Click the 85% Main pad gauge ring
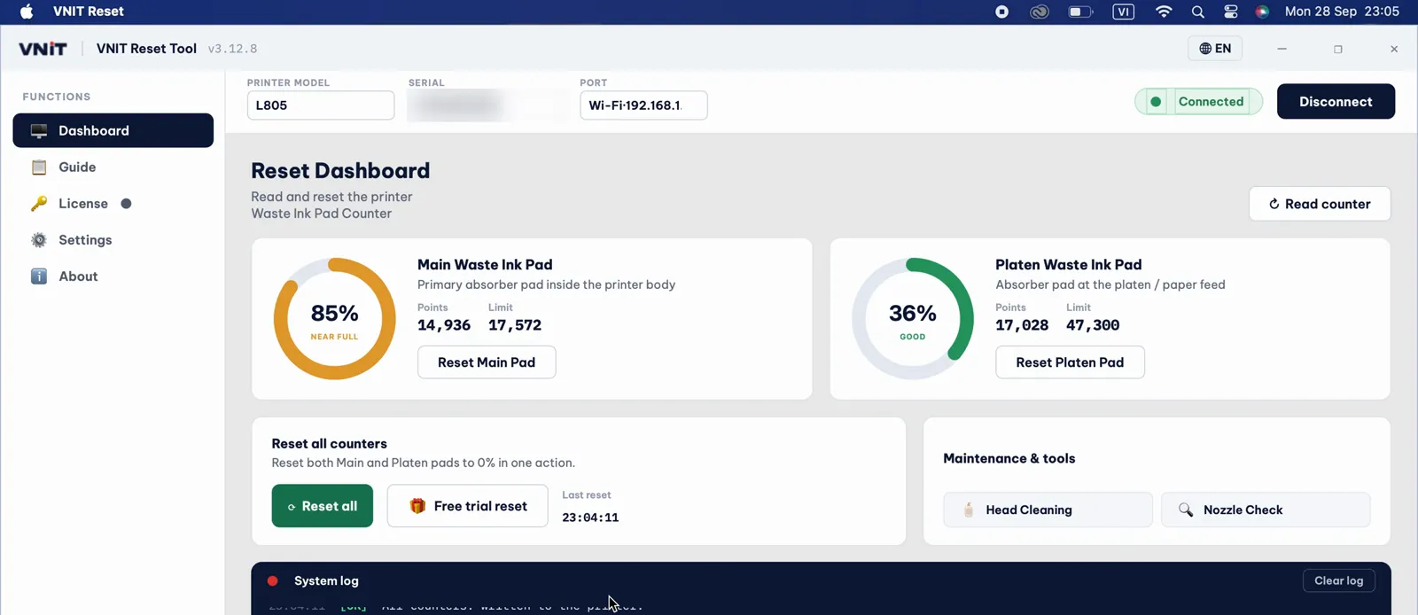 click(335, 319)
